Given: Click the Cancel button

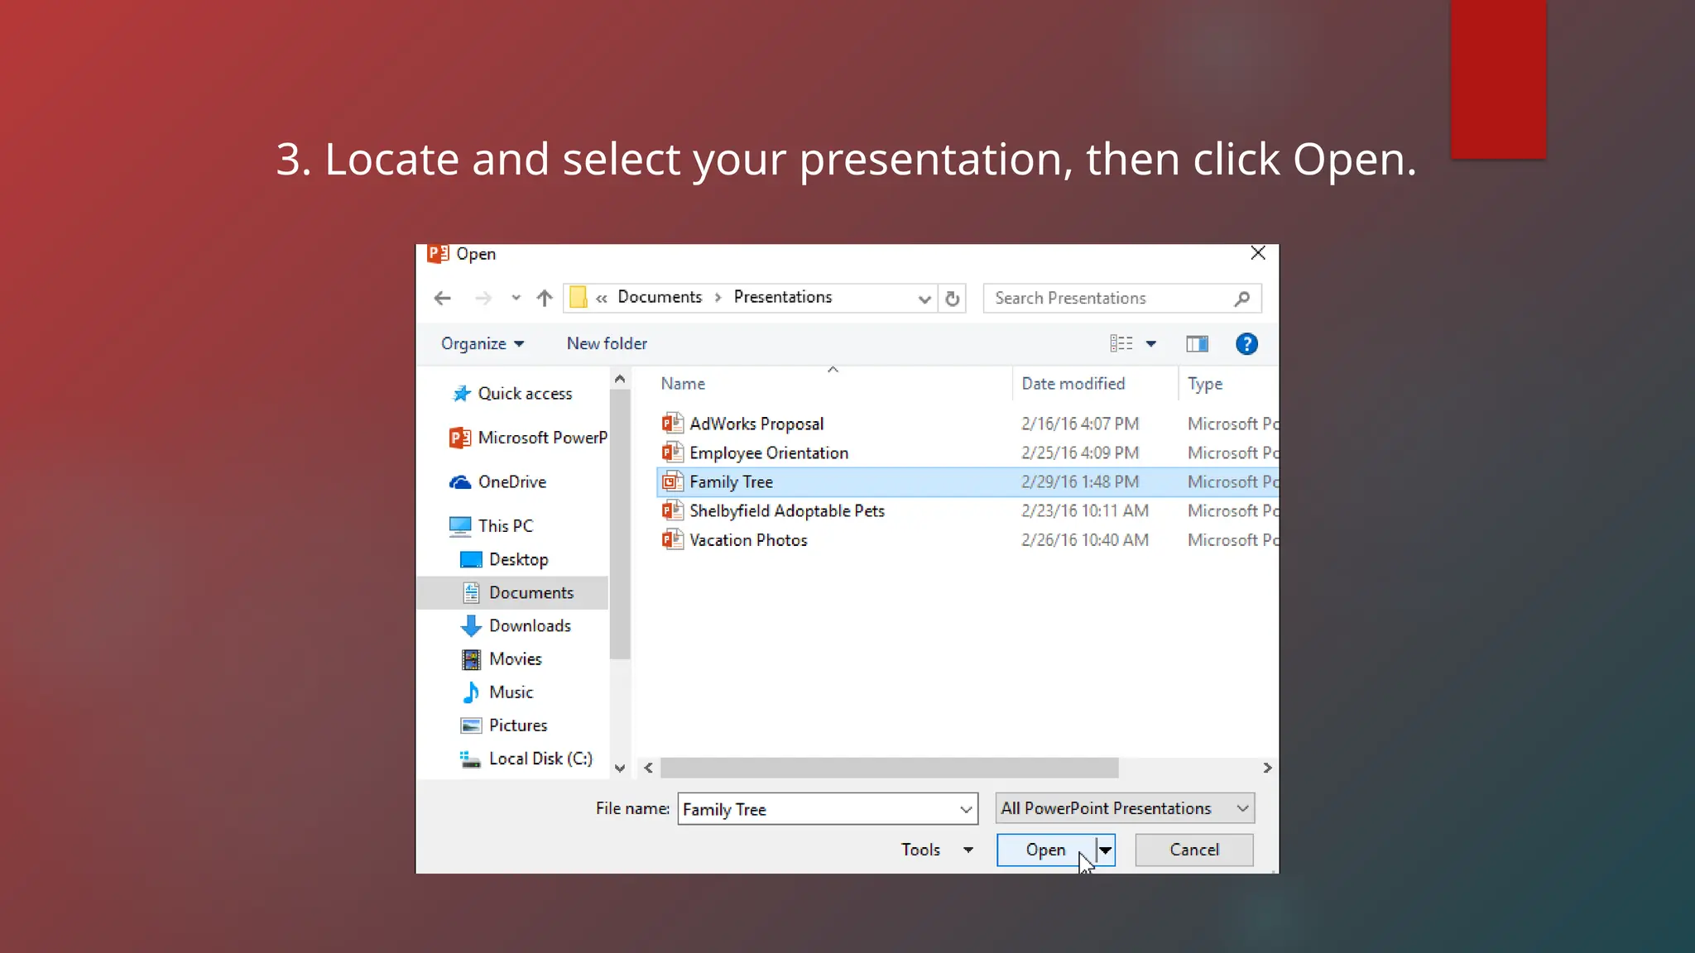Looking at the screenshot, I should coord(1193,850).
